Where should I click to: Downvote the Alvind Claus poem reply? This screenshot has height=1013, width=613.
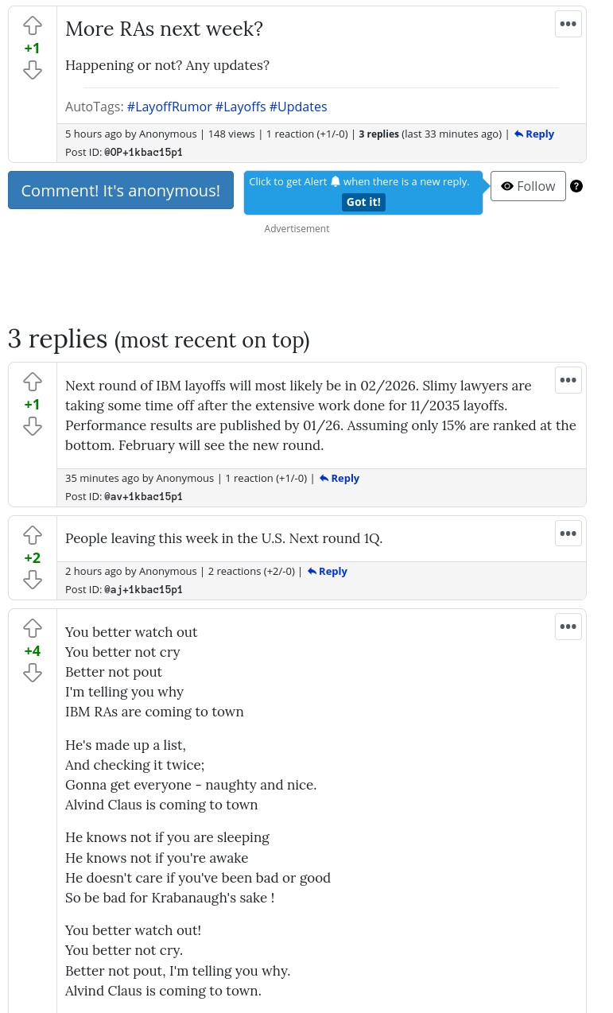point(32,673)
